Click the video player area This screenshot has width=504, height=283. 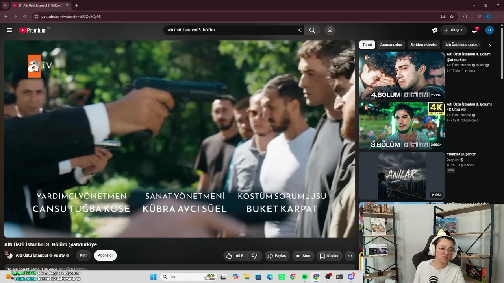click(180, 139)
